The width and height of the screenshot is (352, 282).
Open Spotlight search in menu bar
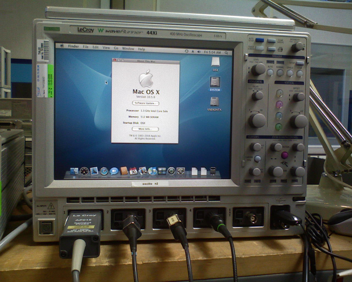click(x=226, y=53)
